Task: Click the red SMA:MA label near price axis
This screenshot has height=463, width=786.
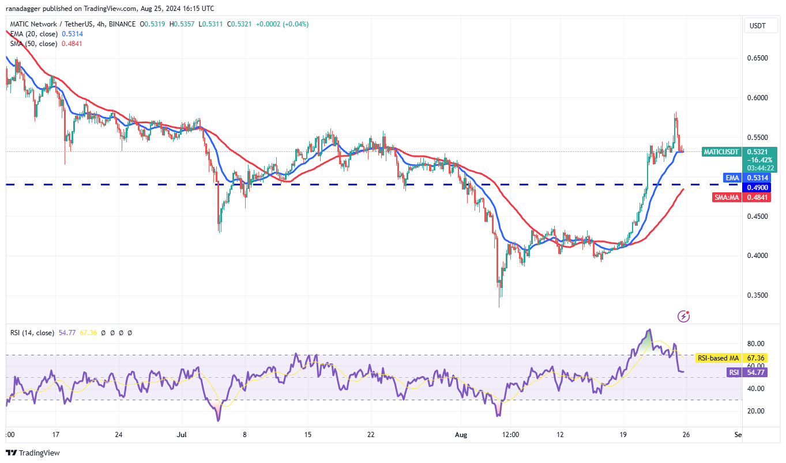Action: [x=727, y=197]
